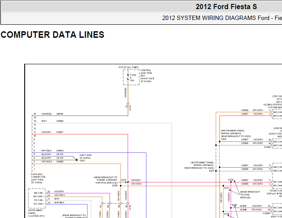
Task: Click the 'G201' ground label
Action: [82, 161]
